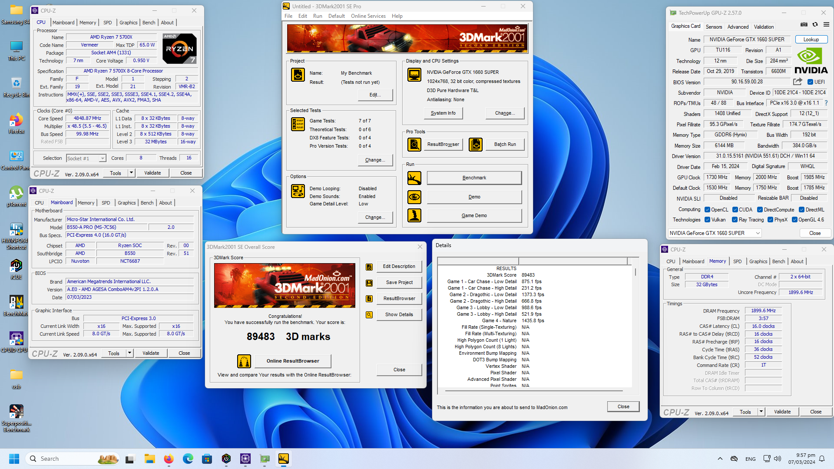Open the File menu in 3DMark2001
The image size is (834, 469).
288,16
